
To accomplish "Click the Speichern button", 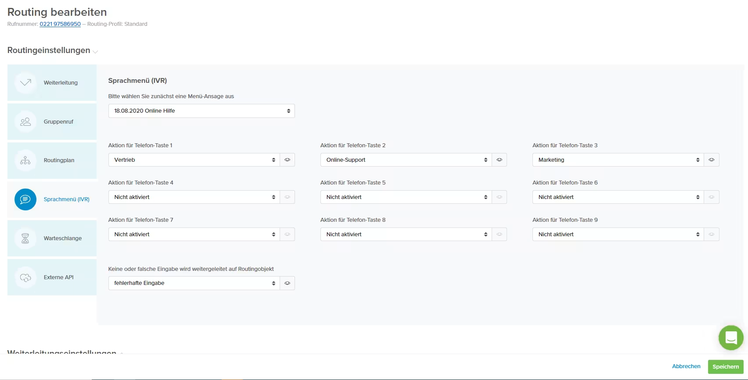I will pyautogui.click(x=726, y=367).
